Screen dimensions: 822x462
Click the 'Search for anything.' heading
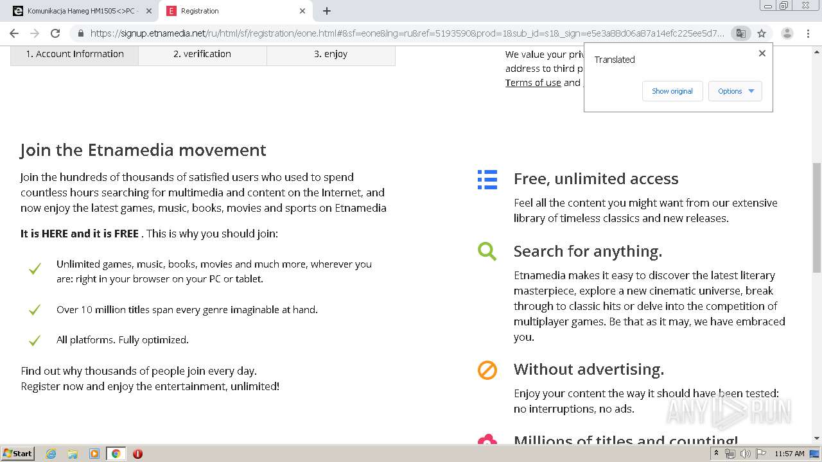588,251
